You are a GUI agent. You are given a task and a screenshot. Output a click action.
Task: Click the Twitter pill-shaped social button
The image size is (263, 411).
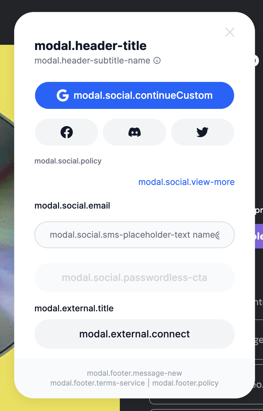click(x=202, y=132)
